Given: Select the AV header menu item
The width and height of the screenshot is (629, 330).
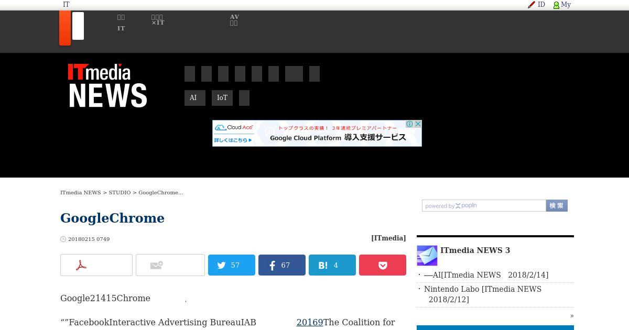Looking at the screenshot, I should click(234, 20).
